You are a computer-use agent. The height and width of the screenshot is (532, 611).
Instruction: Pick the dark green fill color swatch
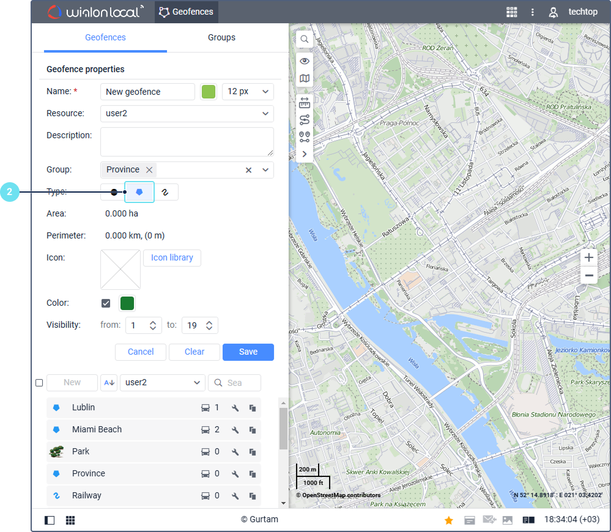127,303
